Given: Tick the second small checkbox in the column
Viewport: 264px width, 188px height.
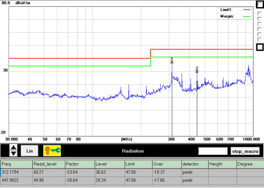Looking at the screenshot, I should point(259,19).
